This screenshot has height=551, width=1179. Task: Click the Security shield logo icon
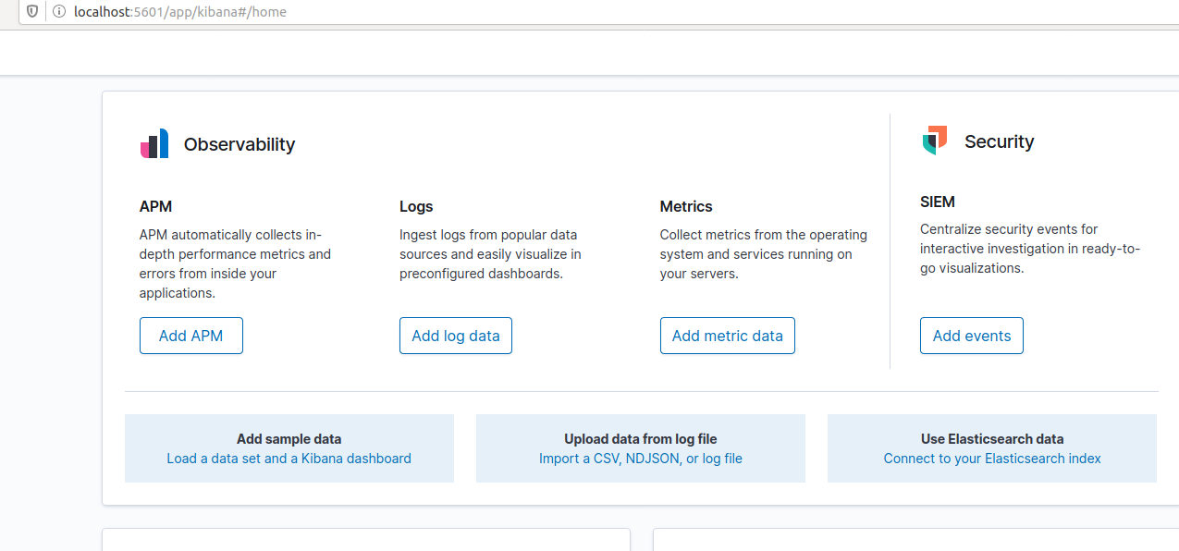pyautogui.click(x=935, y=141)
